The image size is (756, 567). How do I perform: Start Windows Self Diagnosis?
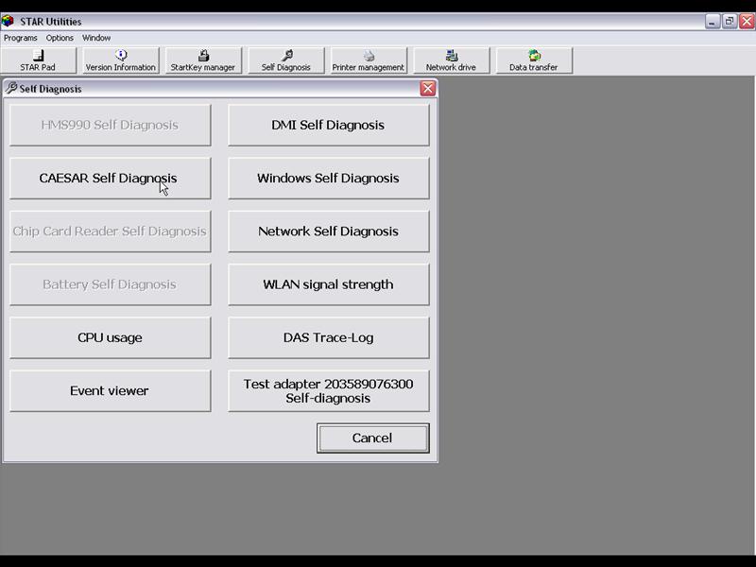click(328, 178)
